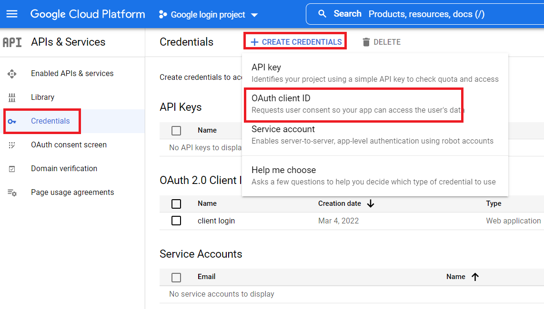The image size is (544, 309).
Task: Select all API Keys checkbox
Action: (176, 130)
